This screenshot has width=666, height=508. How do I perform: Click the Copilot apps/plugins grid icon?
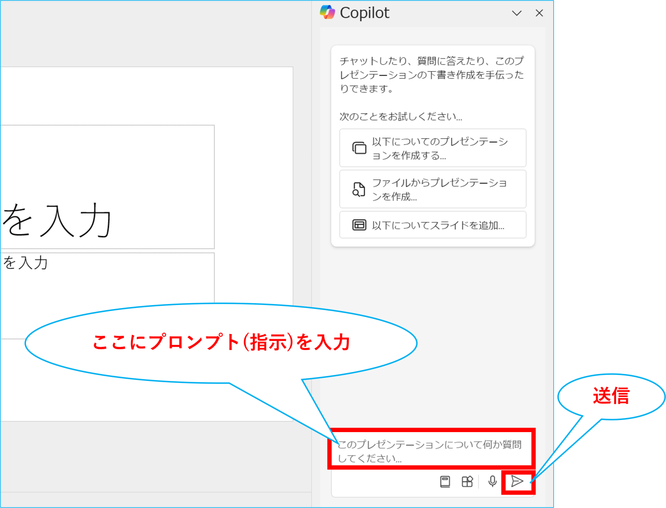(467, 481)
